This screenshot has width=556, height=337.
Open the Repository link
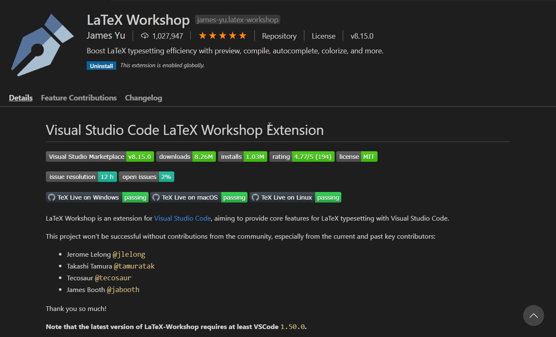click(279, 36)
